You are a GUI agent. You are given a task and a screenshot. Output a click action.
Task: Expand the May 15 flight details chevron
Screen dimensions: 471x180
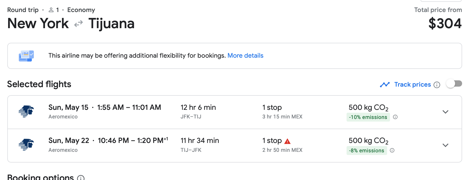point(445,112)
